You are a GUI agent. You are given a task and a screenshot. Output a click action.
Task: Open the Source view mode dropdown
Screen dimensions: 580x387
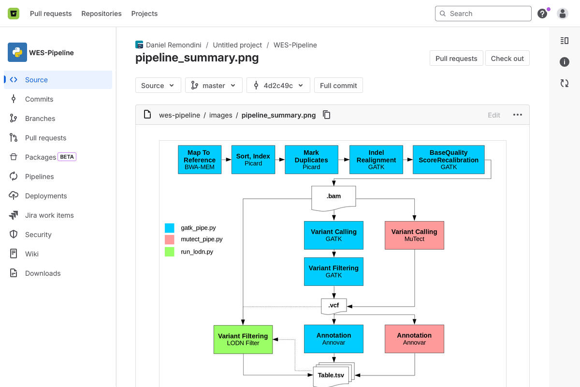158,85
